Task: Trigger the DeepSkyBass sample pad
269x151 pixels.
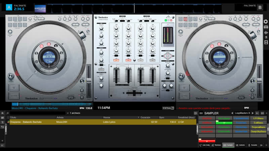Action: (x=258, y=132)
